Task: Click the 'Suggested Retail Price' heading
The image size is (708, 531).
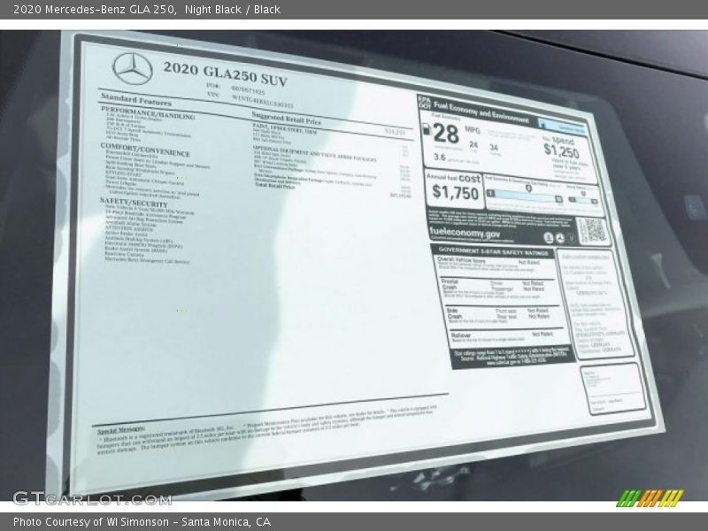Action: click(286, 119)
